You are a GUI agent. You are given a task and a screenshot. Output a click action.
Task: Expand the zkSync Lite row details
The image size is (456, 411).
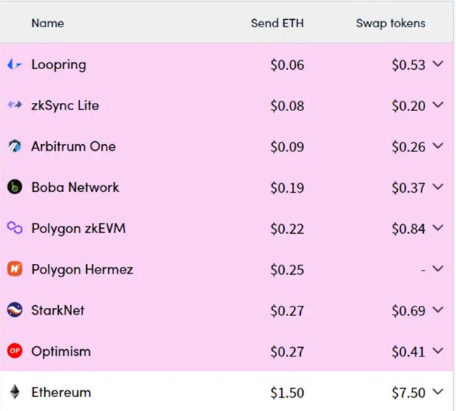438,104
